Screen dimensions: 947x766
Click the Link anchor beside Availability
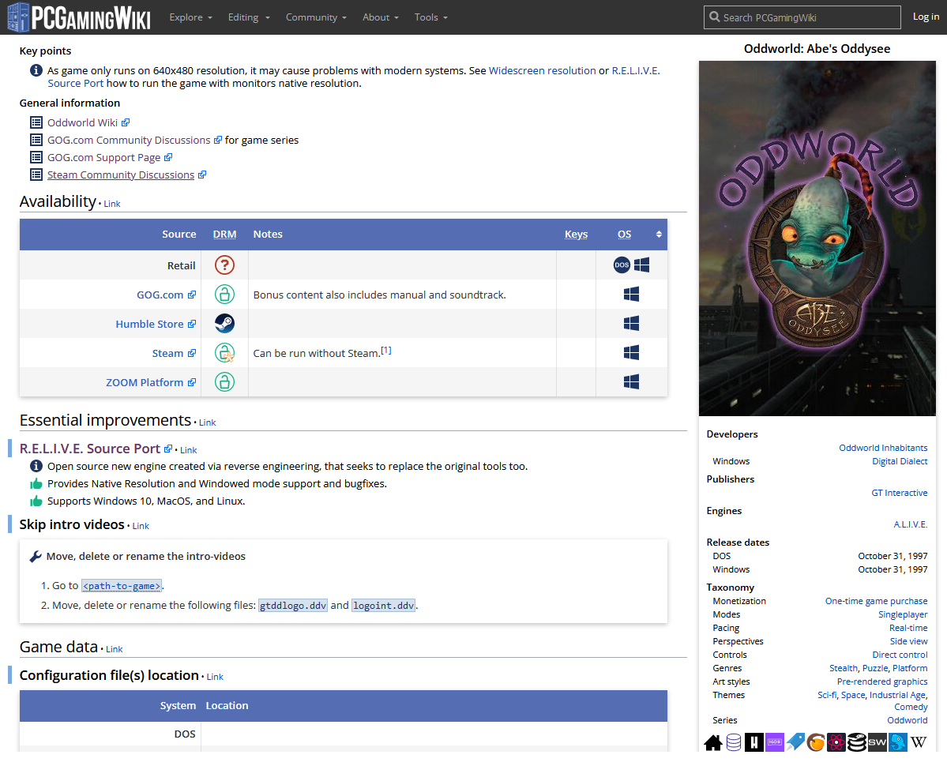point(111,204)
